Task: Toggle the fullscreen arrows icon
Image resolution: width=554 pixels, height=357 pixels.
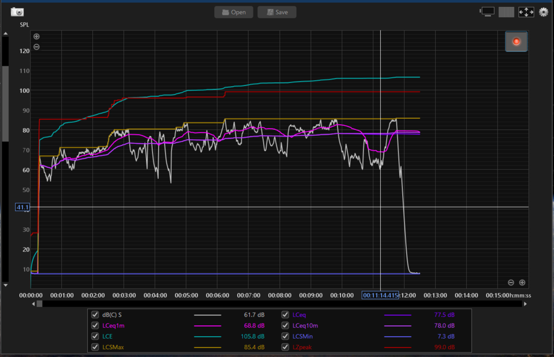Action: pos(526,12)
